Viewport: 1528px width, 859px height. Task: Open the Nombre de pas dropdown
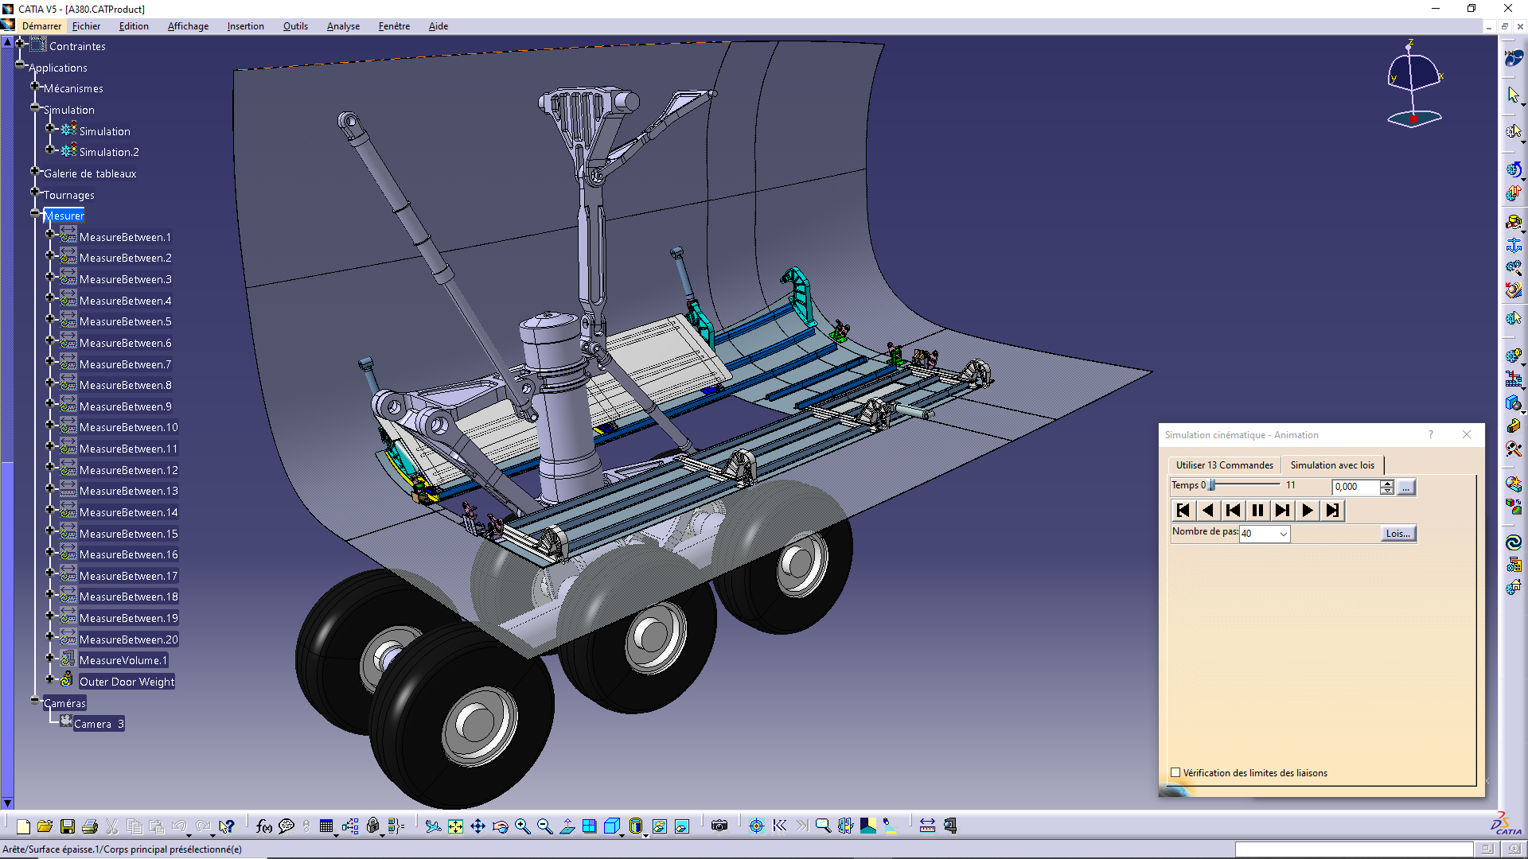tap(1283, 534)
